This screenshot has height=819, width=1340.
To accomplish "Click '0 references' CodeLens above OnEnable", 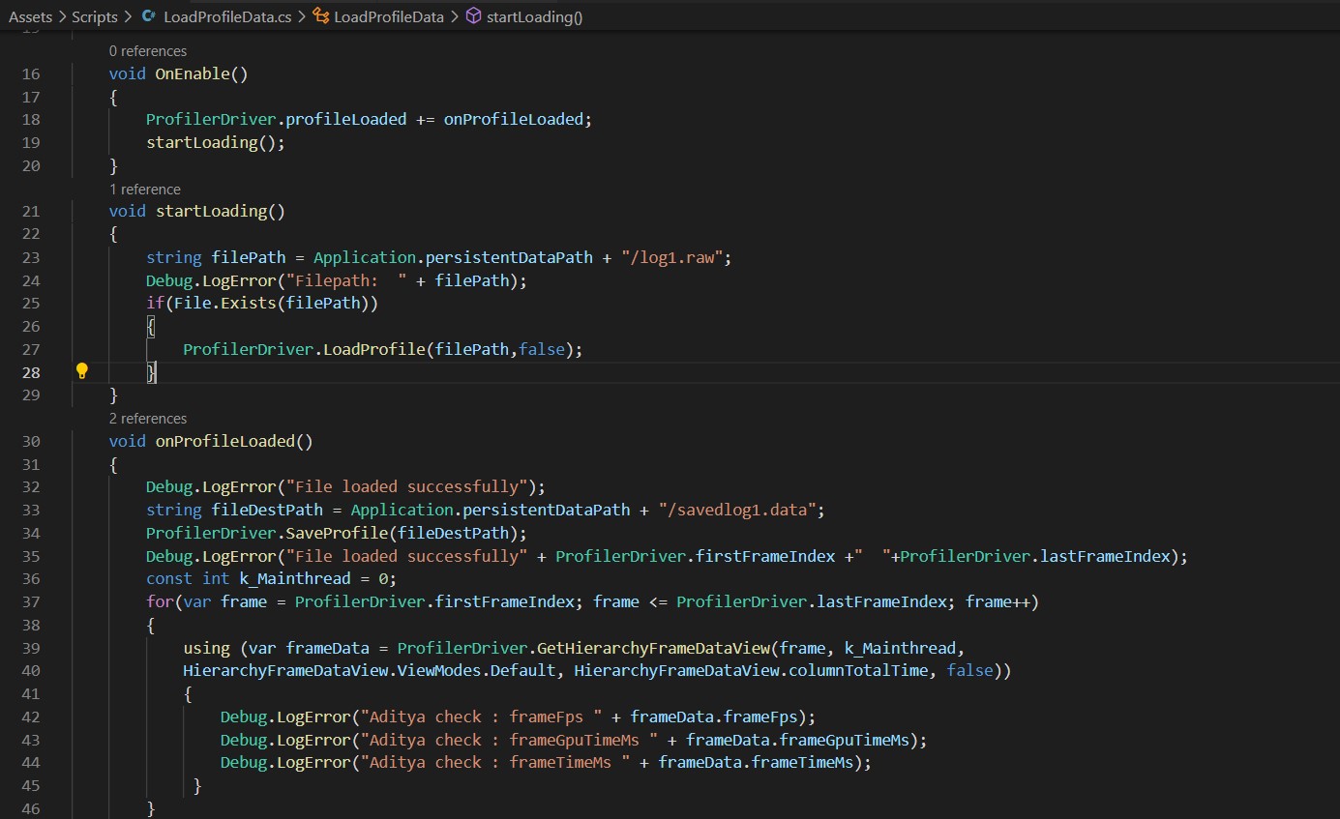I will click(148, 50).
